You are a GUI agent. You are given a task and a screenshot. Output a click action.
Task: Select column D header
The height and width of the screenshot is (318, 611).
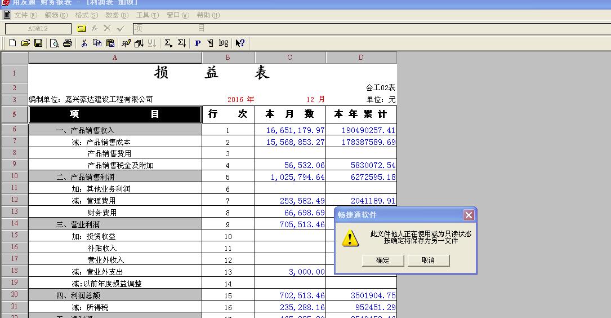361,58
